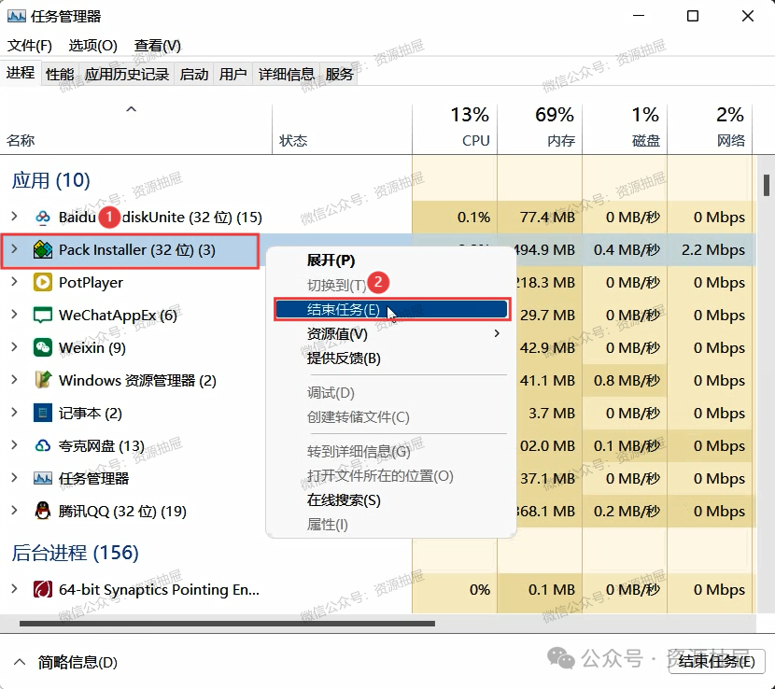Image resolution: width=775 pixels, height=689 pixels.
Task: Select the 后台进程 (156) group heading
Action: pos(75,553)
